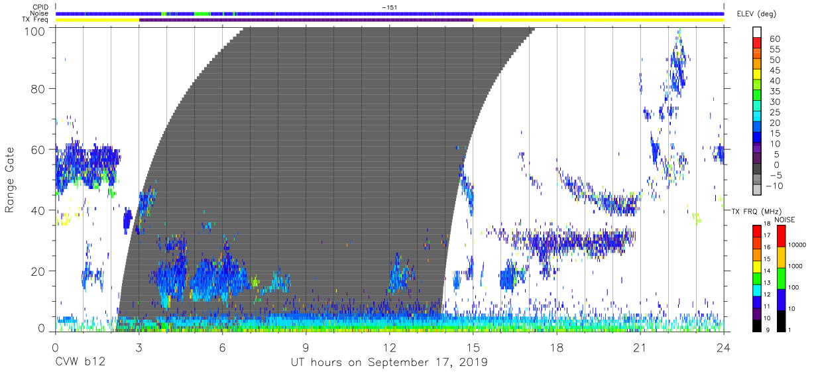Click the purple segment of the TX Freq bar
The height and width of the screenshot is (376, 814).
[306, 20]
